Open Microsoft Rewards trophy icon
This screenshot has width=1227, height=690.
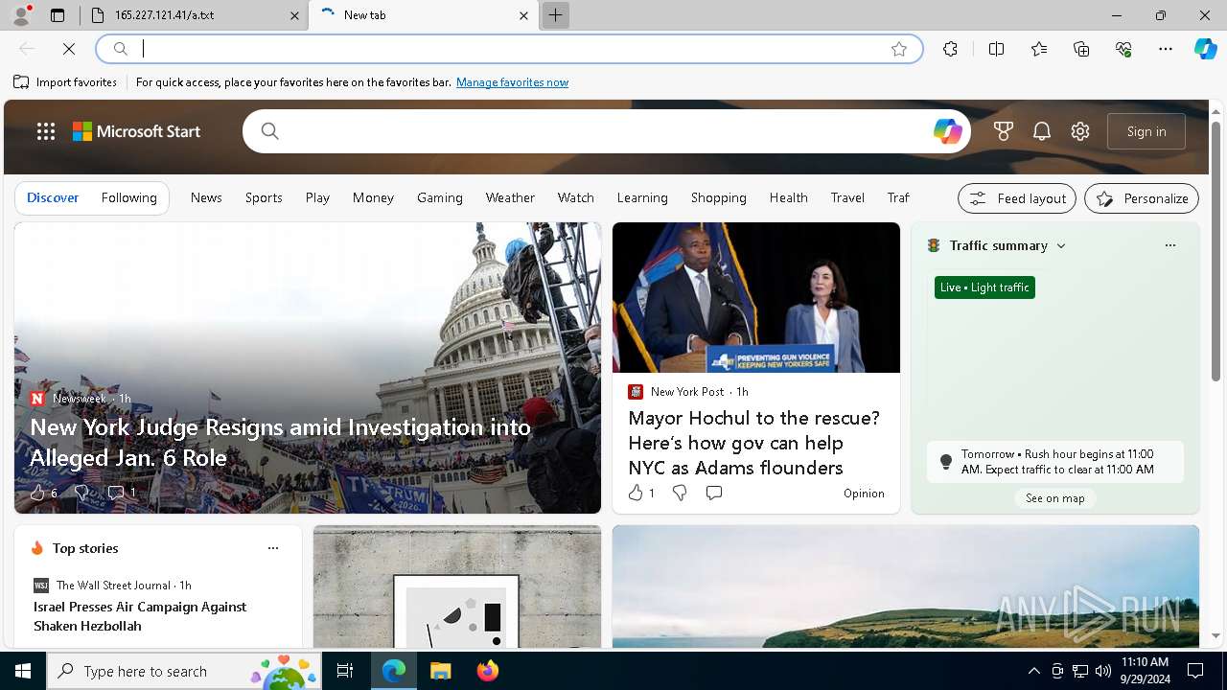(1004, 131)
